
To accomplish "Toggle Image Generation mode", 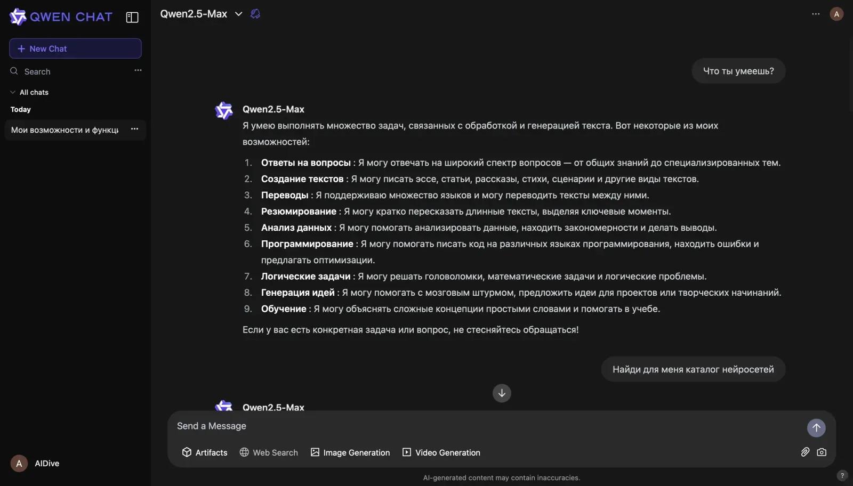I will tap(350, 452).
